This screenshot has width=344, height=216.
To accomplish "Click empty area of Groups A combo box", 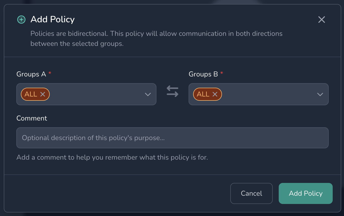I will [95, 94].
